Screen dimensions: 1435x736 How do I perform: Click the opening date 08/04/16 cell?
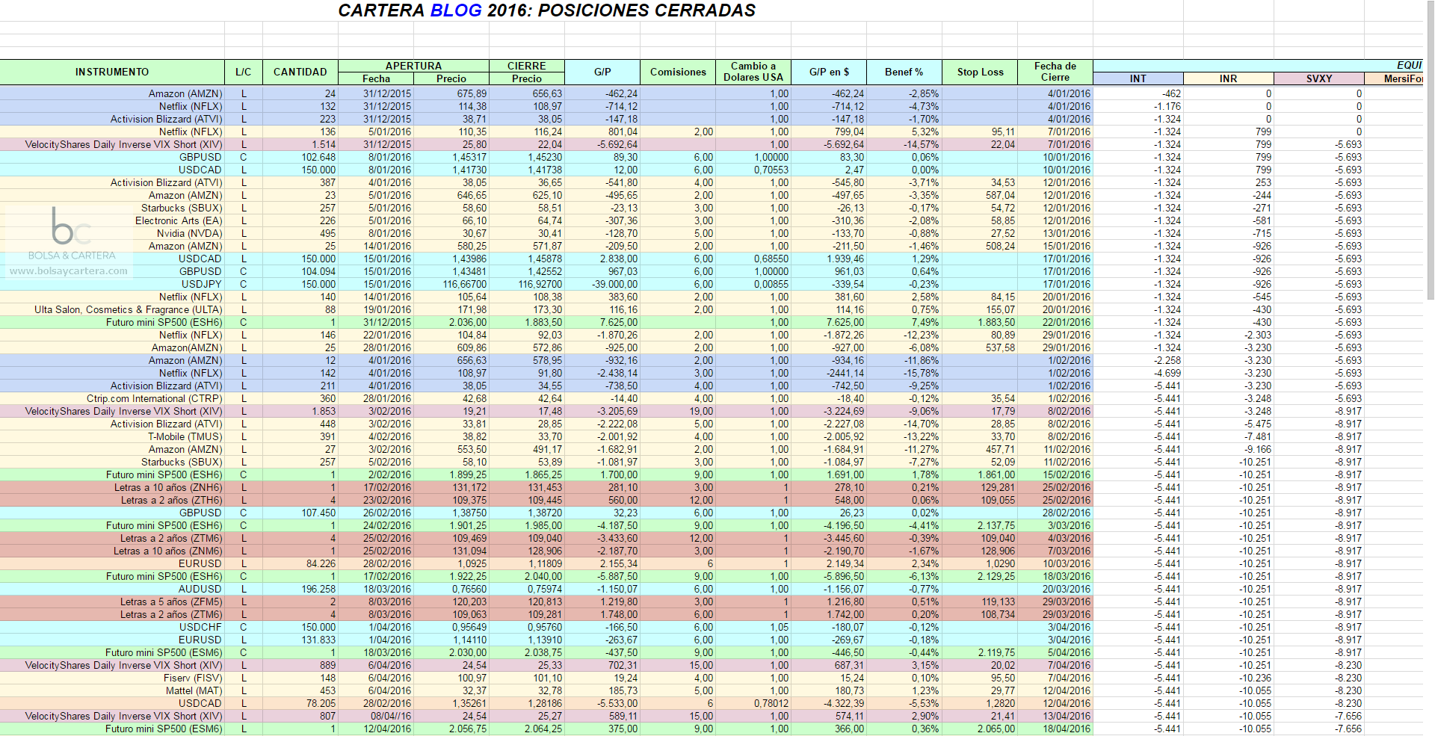[x=376, y=716]
